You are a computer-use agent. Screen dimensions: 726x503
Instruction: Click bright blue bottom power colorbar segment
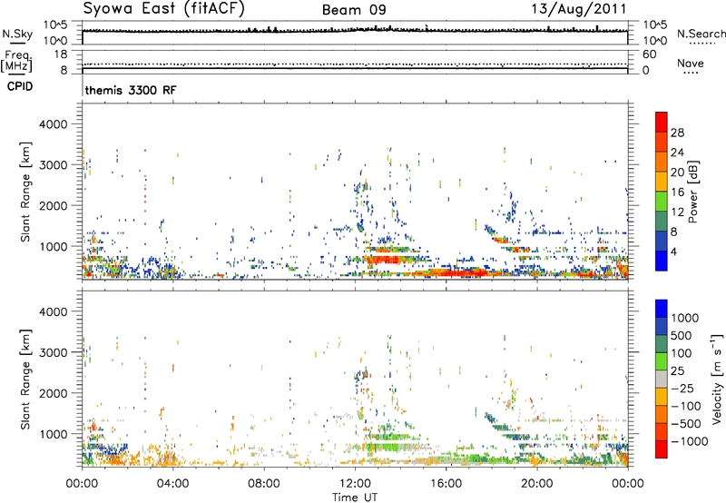click(662, 261)
